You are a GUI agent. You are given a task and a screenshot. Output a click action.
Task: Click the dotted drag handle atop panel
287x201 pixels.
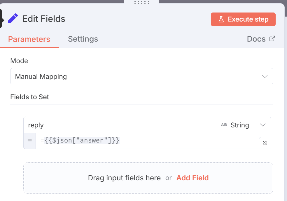click(142, 2)
